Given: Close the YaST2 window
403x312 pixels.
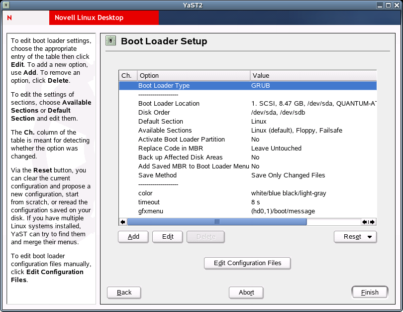Looking at the screenshot, I should pos(397,5).
